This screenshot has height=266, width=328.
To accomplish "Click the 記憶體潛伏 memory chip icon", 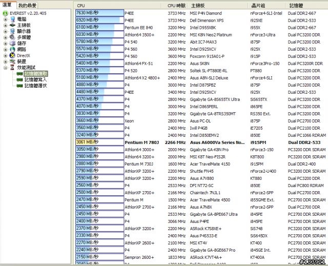I will click(19, 86).
